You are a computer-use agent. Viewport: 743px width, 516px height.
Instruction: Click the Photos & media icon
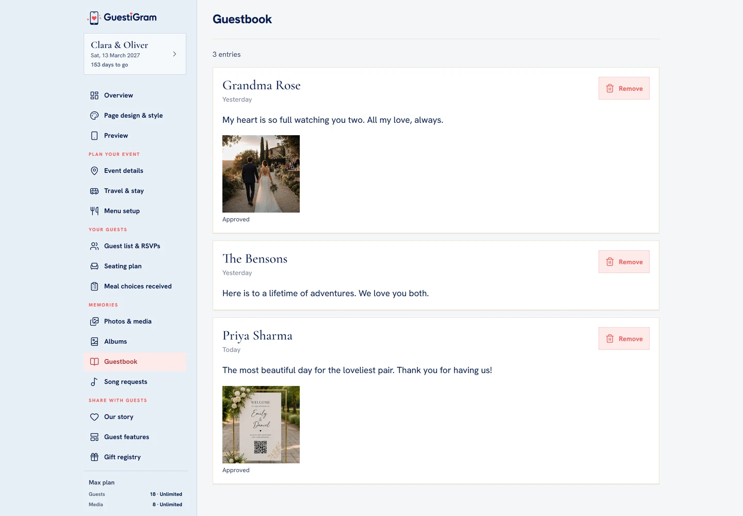94,321
